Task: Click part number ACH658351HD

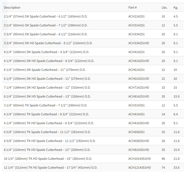Action: tap(138, 141)
